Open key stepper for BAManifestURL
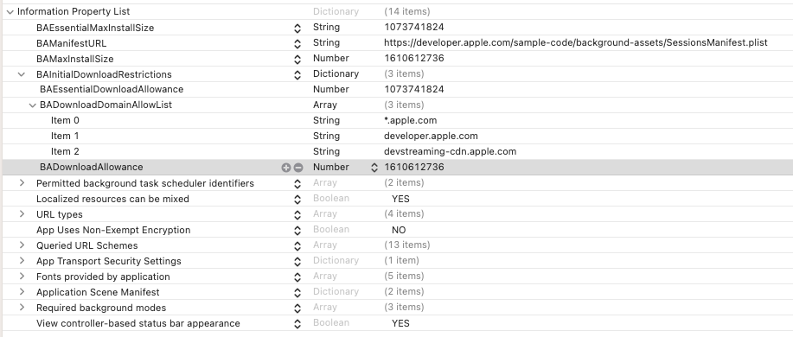This screenshot has height=337, width=793. (297, 44)
